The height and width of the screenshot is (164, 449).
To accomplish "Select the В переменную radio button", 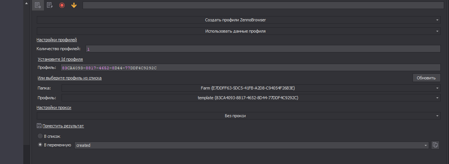I will 40,145.
